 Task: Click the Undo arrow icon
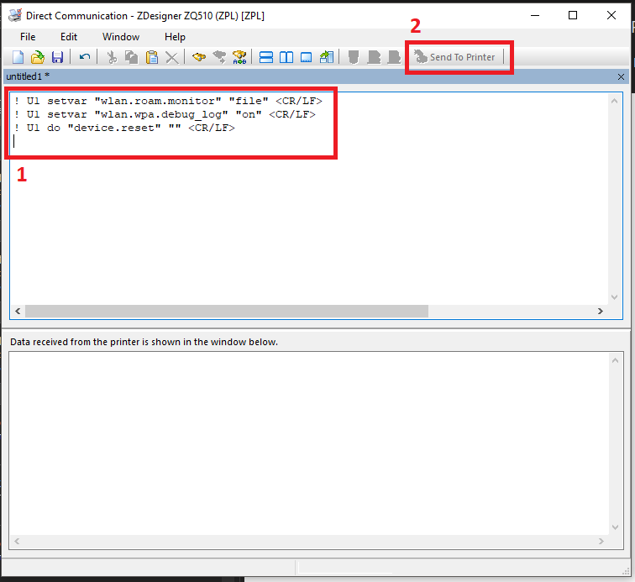click(x=84, y=57)
